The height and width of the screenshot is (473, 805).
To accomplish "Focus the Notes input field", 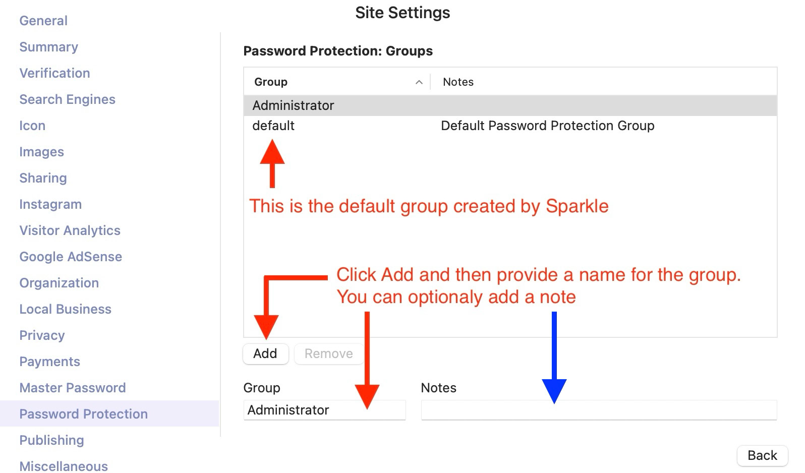I will 599,410.
